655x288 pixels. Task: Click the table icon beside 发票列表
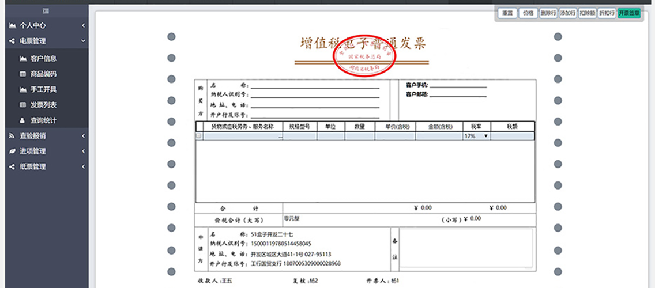(x=23, y=105)
